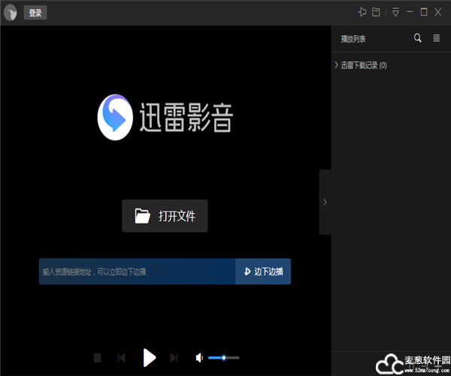Click the 登录 login button
The height and width of the screenshot is (376, 451).
(35, 13)
